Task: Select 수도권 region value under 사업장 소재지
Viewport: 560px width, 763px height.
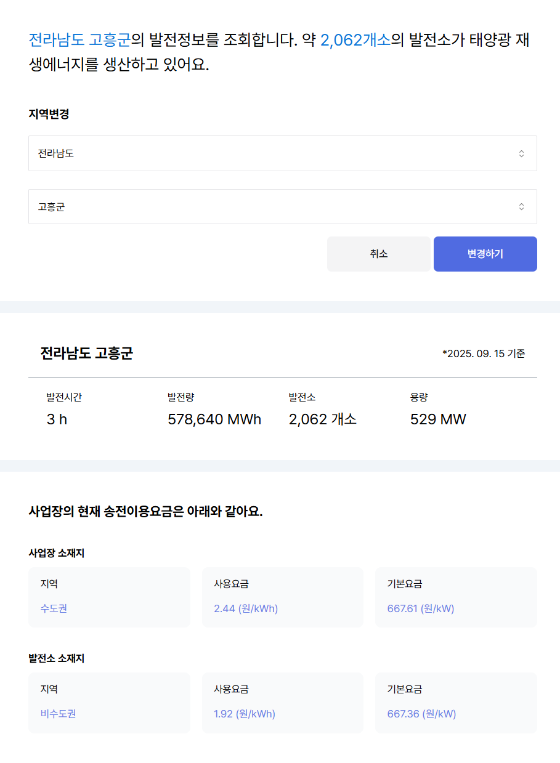Action: 54,608
